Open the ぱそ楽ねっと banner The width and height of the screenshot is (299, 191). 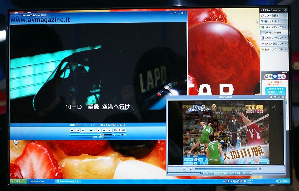click(x=275, y=77)
